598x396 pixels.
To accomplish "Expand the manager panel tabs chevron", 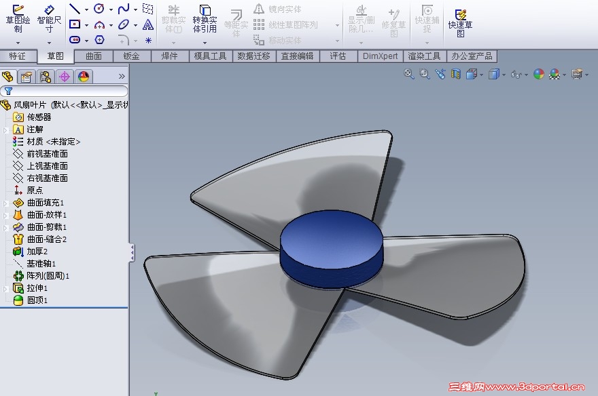I will click(122, 77).
